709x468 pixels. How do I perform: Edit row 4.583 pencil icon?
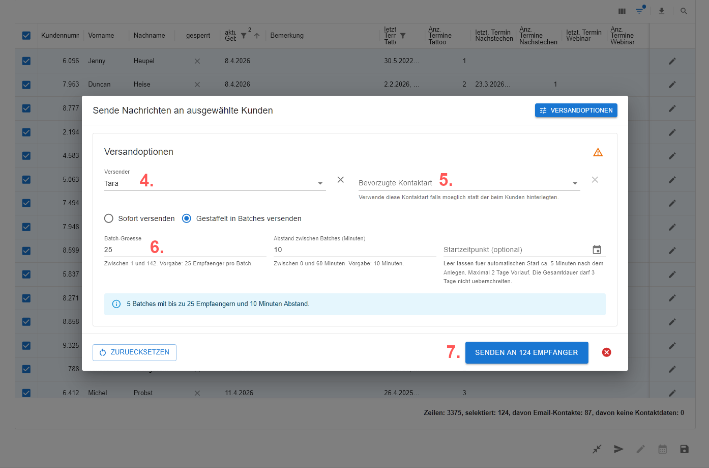[672, 156]
